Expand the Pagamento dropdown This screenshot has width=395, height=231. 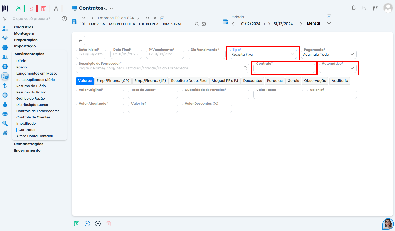(x=329, y=54)
